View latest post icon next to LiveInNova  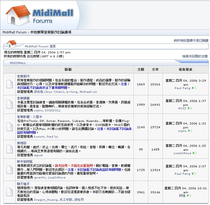pyautogui.click(x=195, y=153)
